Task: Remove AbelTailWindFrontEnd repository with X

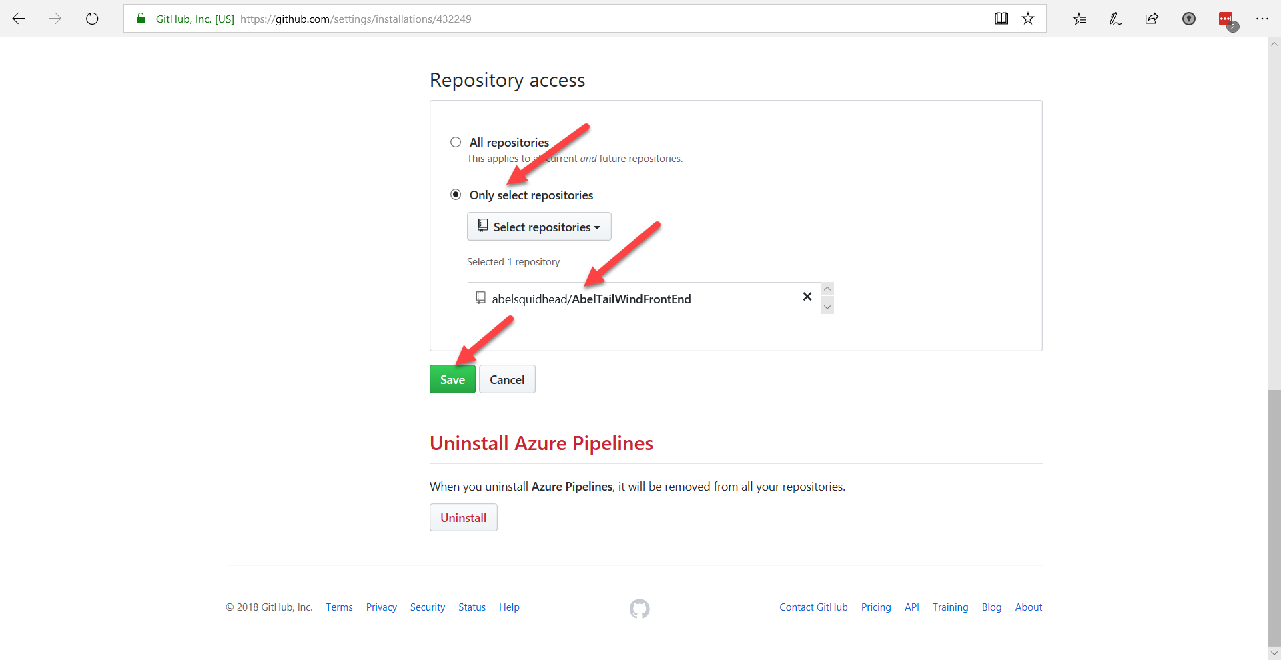Action: [807, 297]
